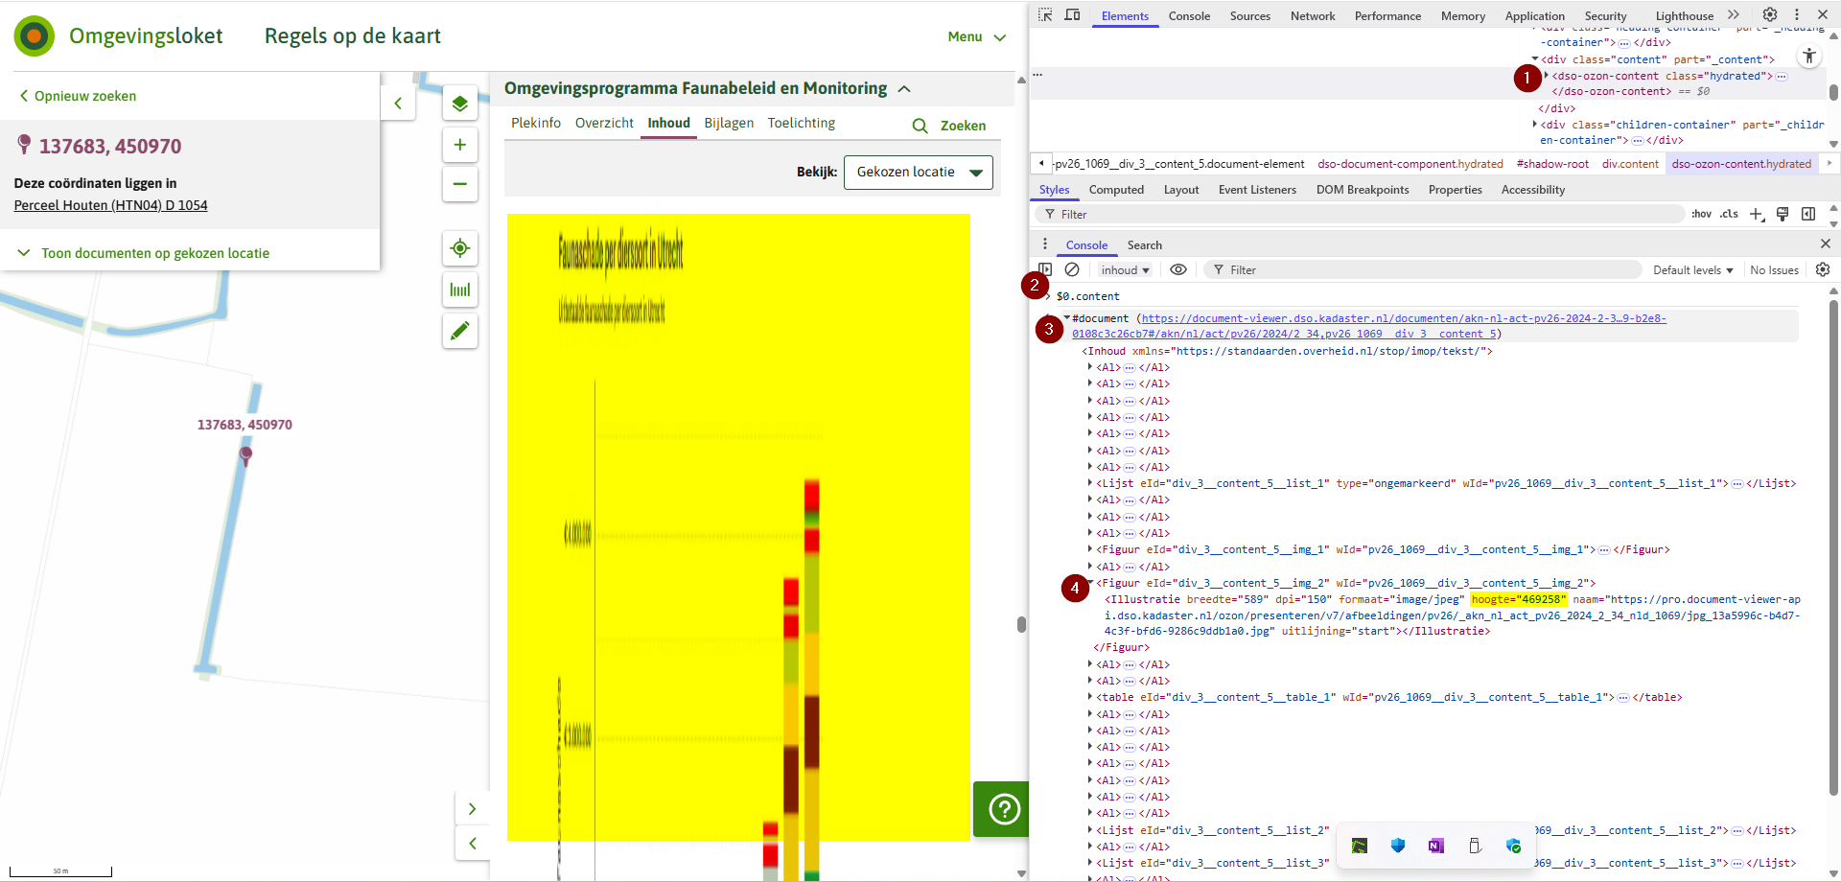1841x882 pixels.
Task: Click the 'Opnieuw zoeken' link
Action: click(x=84, y=96)
